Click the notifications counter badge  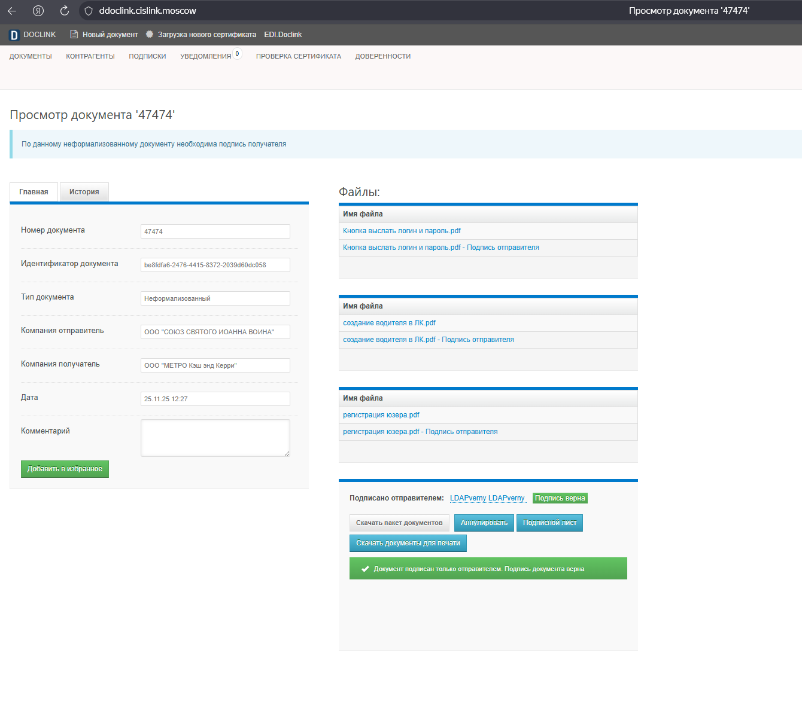(237, 54)
